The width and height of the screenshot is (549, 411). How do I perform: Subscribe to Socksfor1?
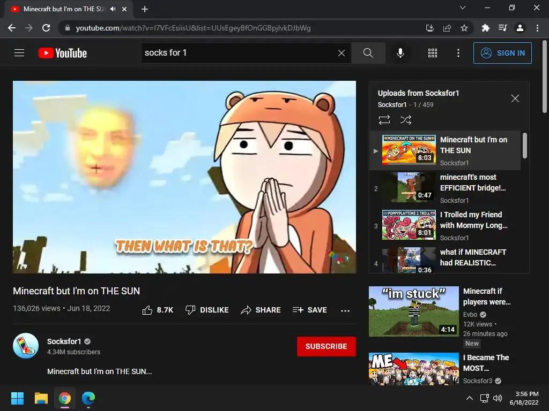[327, 346]
